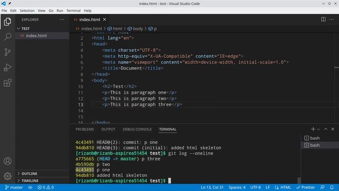Expand the Outline section
This screenshot has width=339, height=191.
pyautogui.click(x=42, y=173)
